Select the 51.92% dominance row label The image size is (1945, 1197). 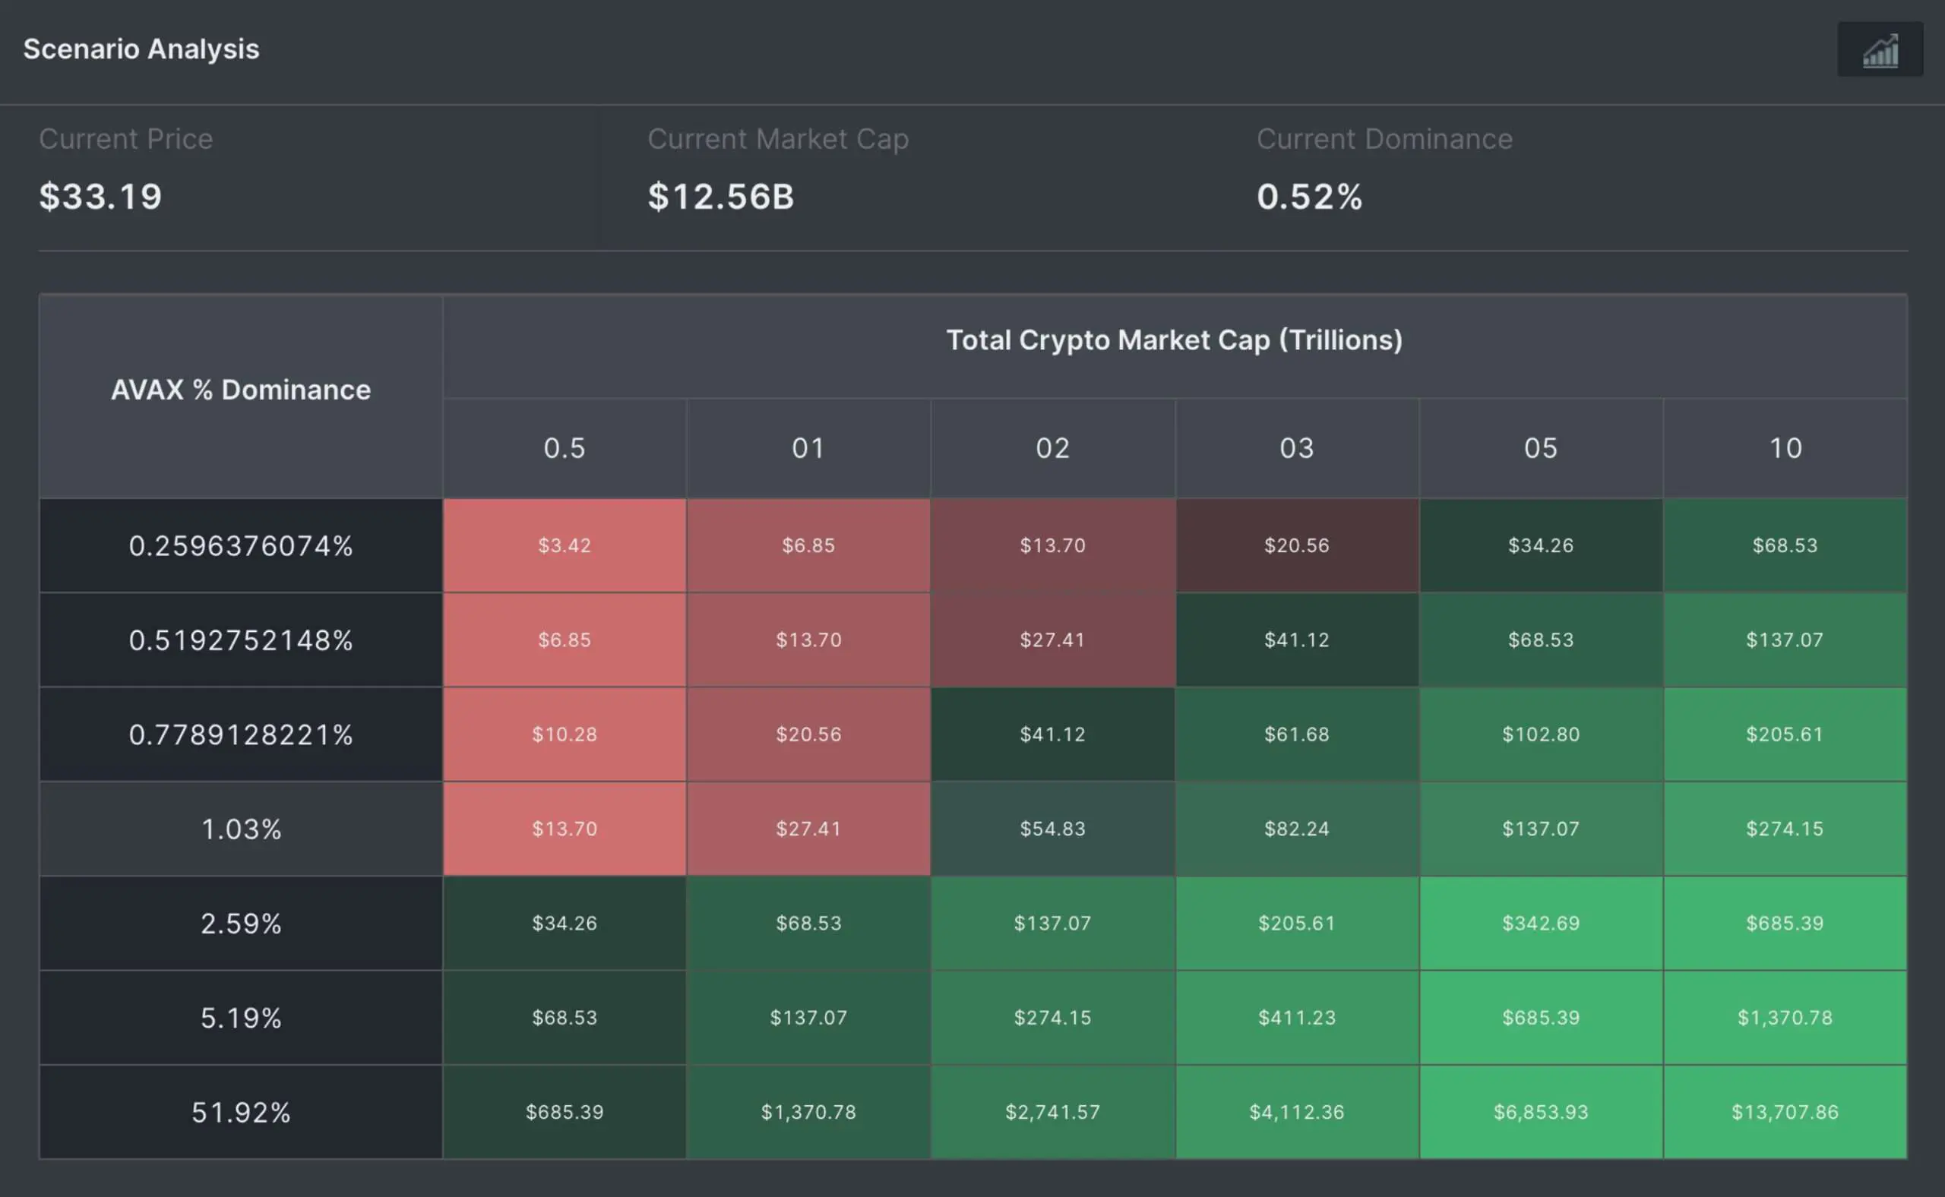coord(241,1112)
